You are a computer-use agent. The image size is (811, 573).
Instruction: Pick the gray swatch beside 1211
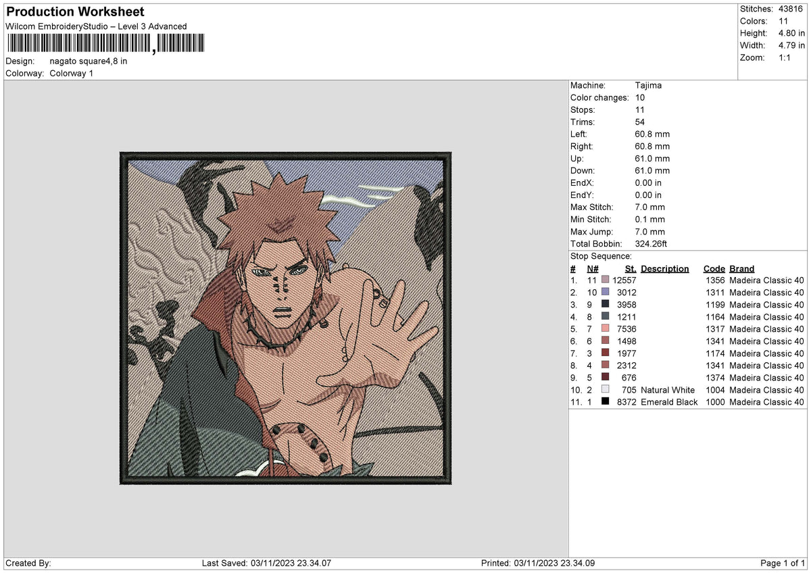pos(605,316)
